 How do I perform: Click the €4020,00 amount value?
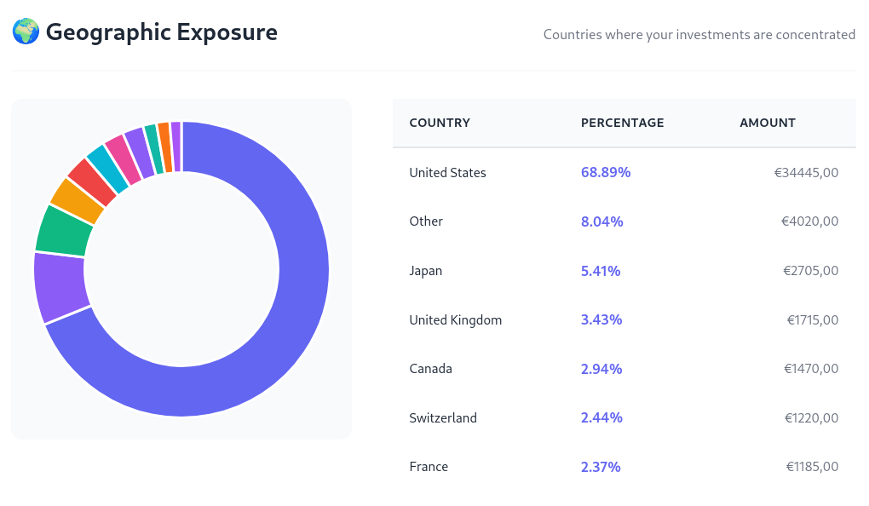(x=809, y=221)
